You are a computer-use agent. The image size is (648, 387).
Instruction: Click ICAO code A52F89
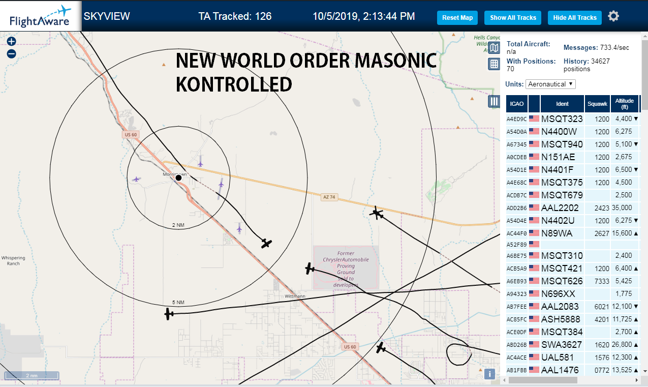516,245
